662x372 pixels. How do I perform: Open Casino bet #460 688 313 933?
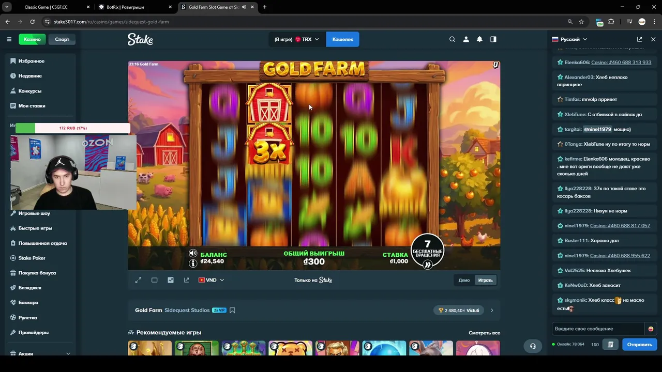coord(621,63)
